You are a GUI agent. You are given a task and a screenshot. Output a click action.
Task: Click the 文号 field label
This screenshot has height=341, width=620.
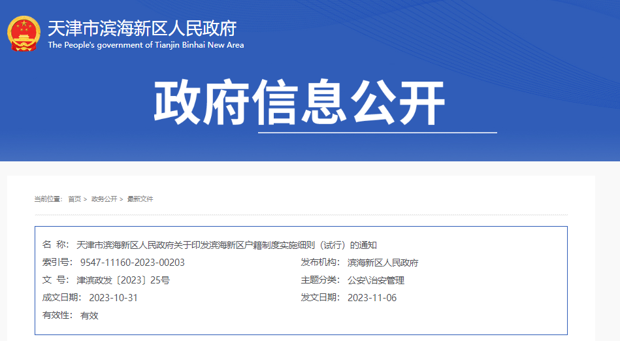[55, 280]
